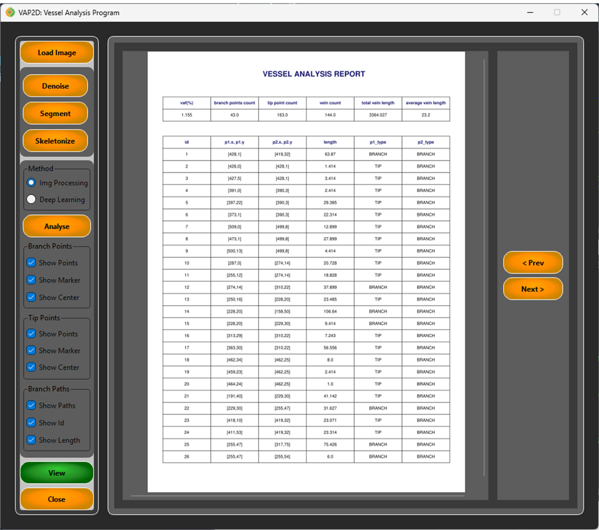Run the Denoise step
The image size is (599, 530).
(x=55, y=86)
